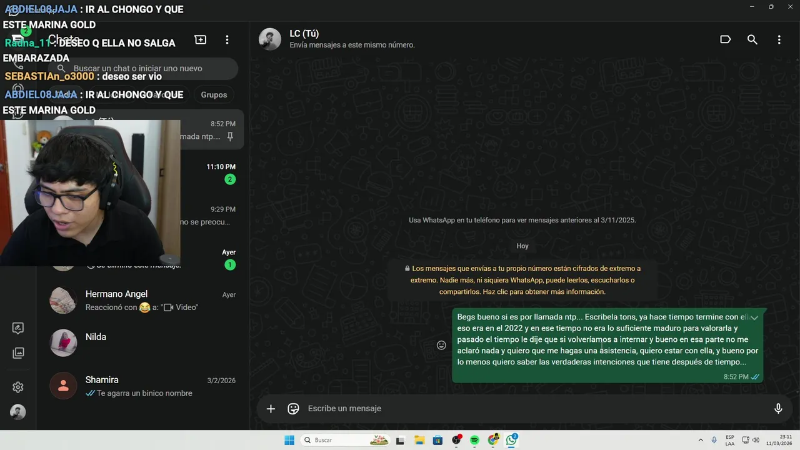Image resolution: width=800 pixels, height=450 pixels.
Task: Open Spotify from the taskbar
Action: 474,440
